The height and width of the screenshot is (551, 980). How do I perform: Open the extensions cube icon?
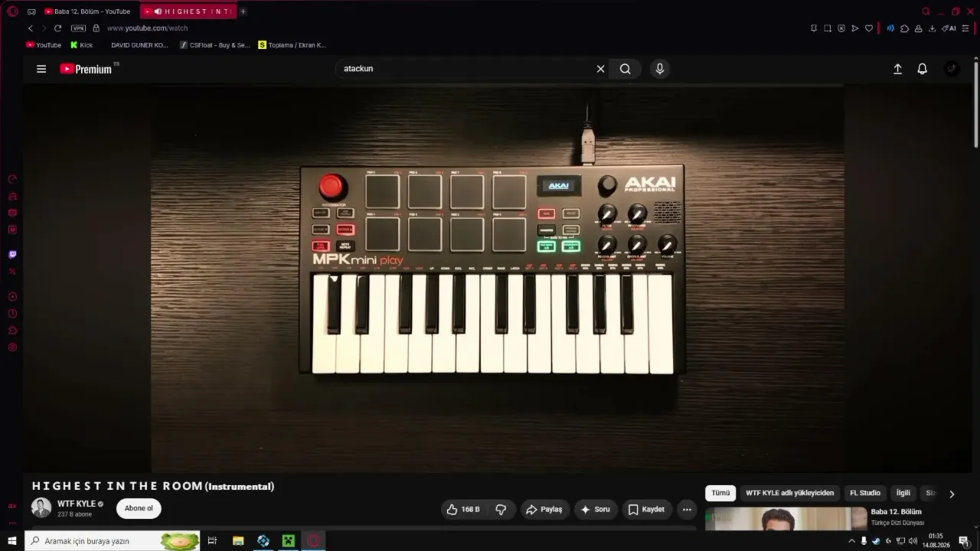904,28
